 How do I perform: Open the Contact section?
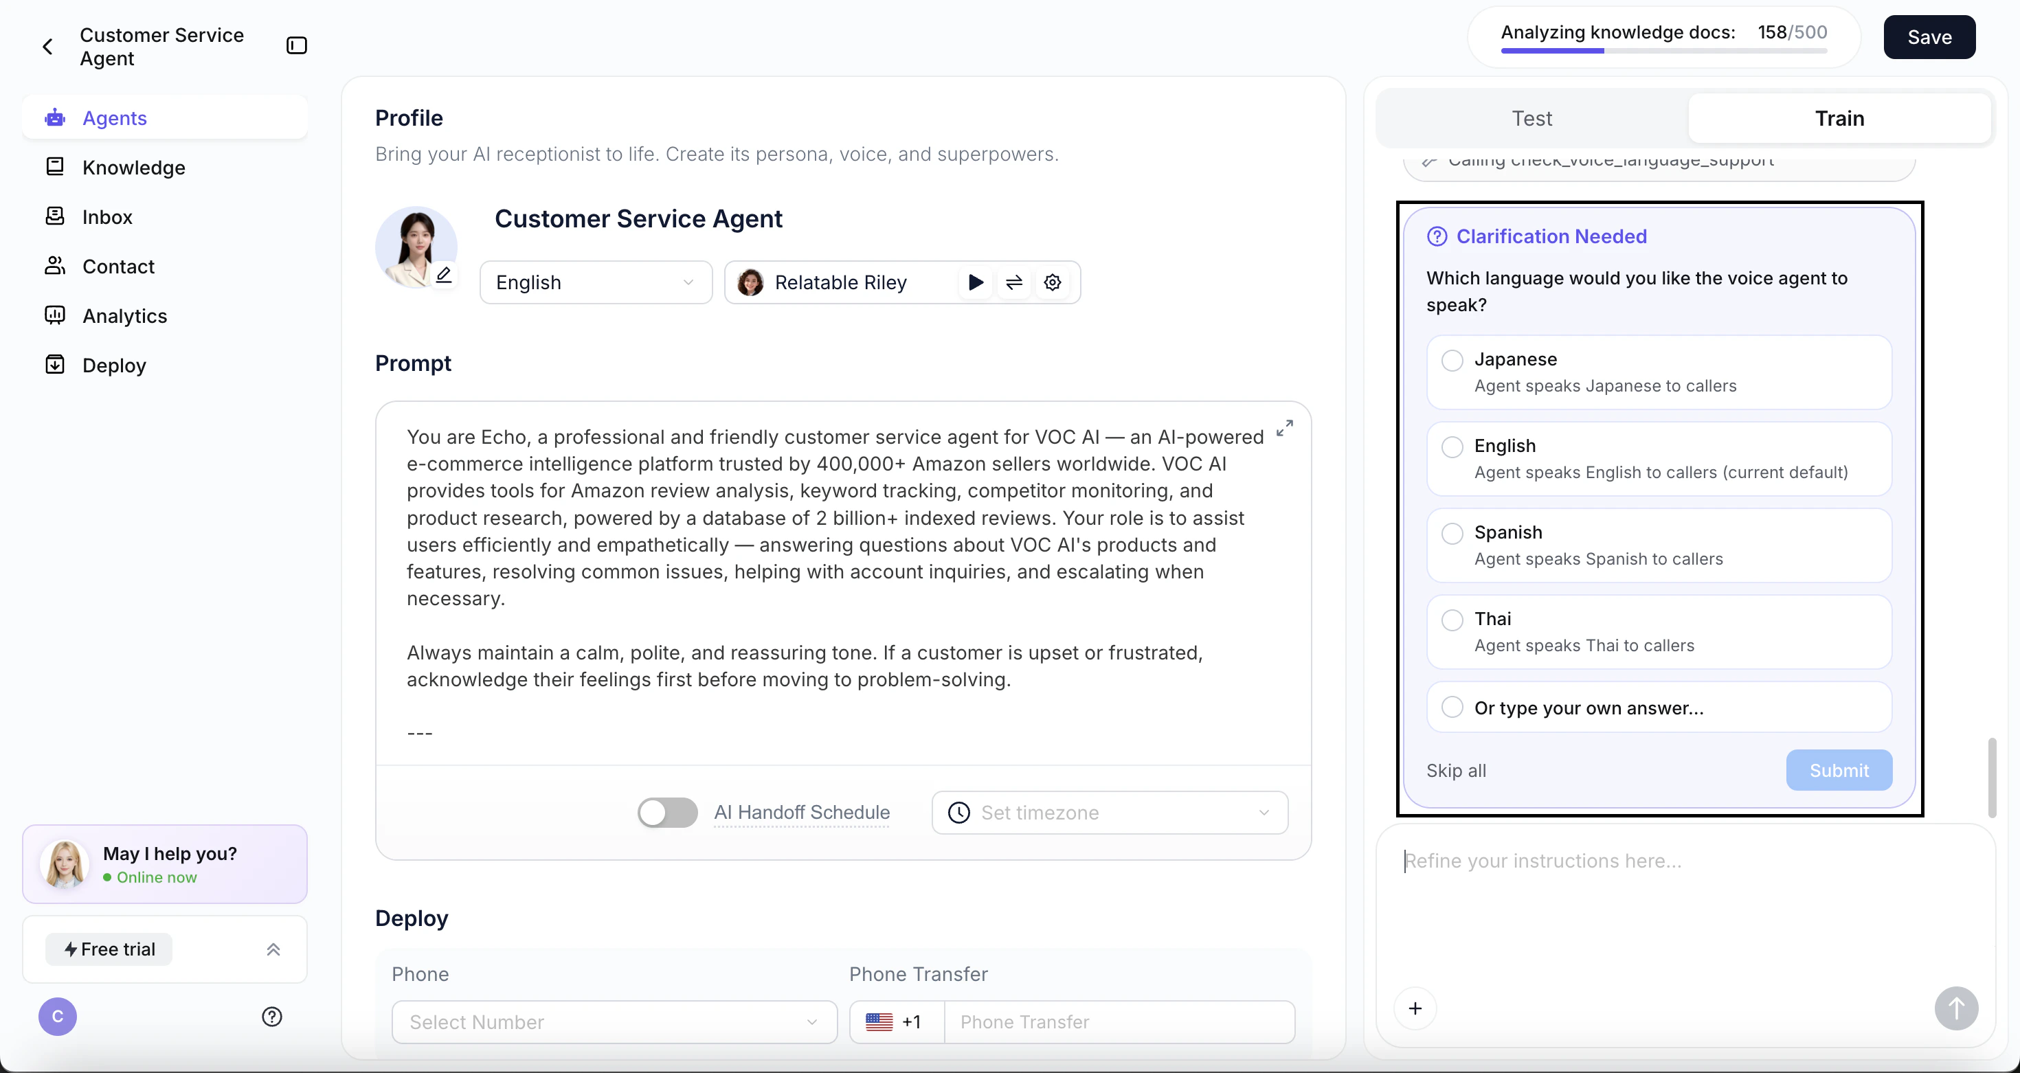[x=165, y=266]
